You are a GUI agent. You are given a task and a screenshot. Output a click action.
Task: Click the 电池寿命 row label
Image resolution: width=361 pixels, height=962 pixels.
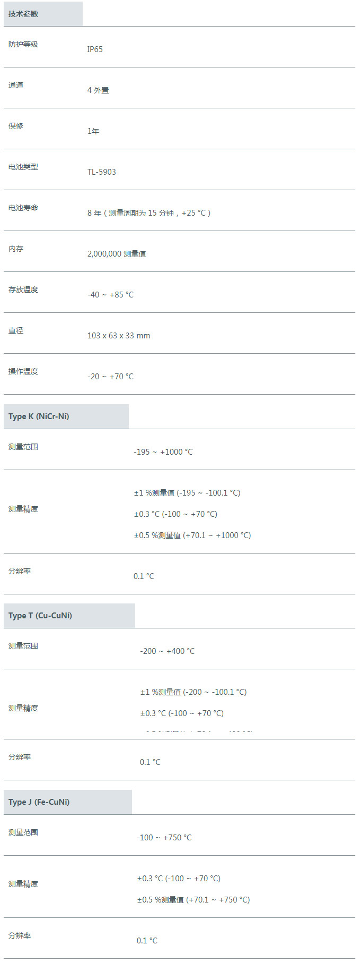pos(23,208)
